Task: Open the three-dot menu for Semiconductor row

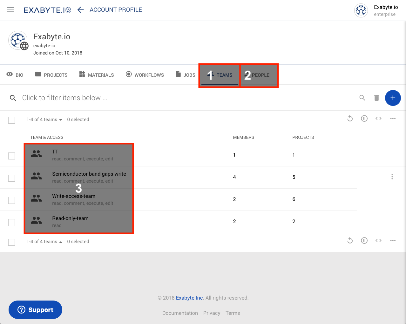Action: tap(392, 177)
